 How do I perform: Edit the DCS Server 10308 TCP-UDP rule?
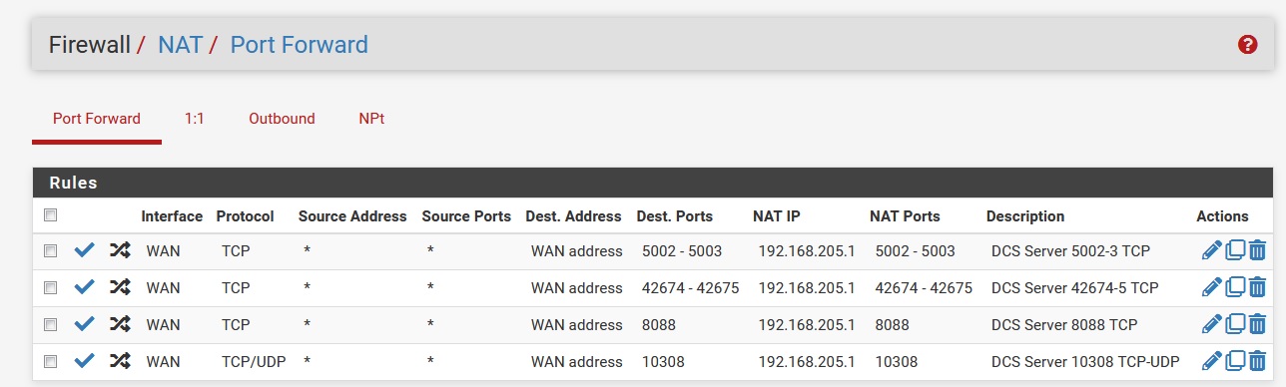1211,362
